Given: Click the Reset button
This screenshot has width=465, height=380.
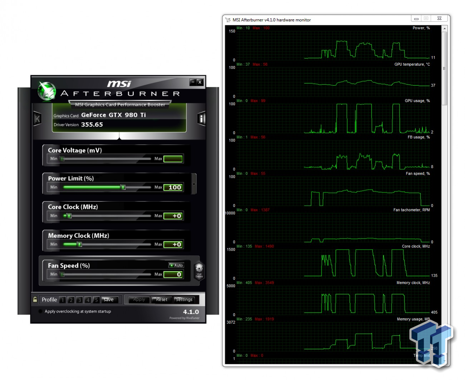Looking at the screenshot, I should [x=161, y=300].
